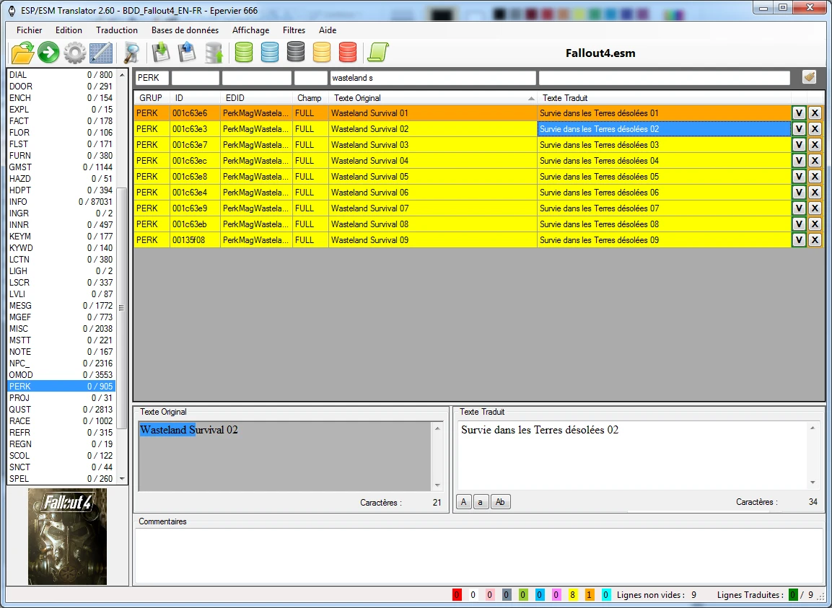Click inside the Commentaires text area
This screenshot has width=832, height=608.
coord(479,556)
